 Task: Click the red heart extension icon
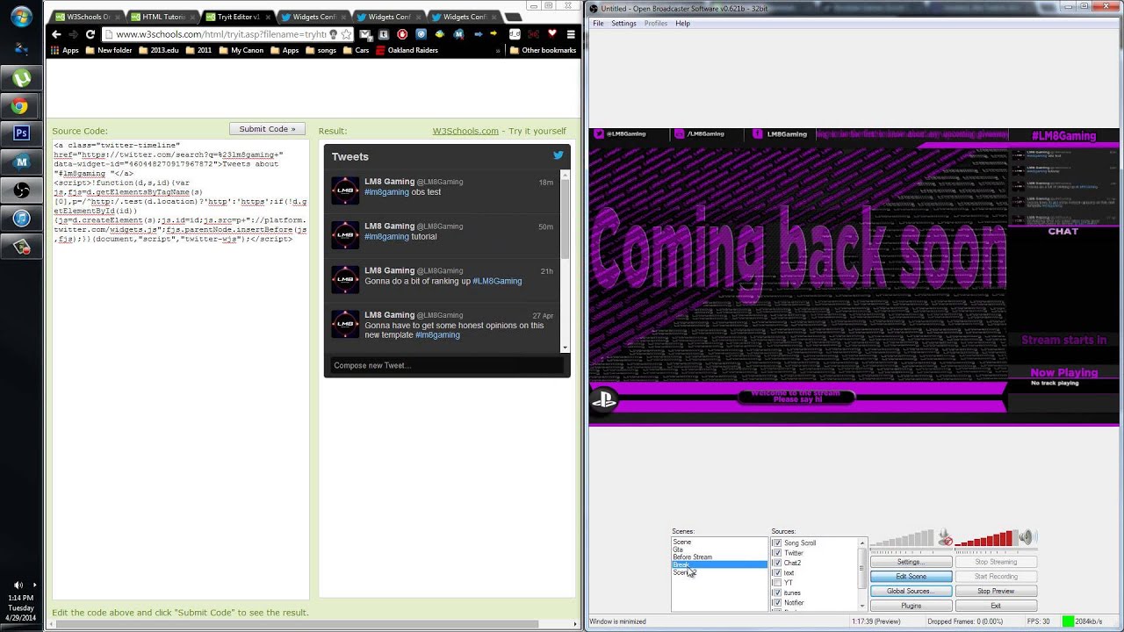click(551, 34)
